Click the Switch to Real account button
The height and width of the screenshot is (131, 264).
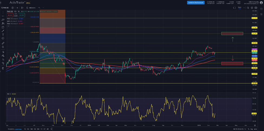point(195,2)
